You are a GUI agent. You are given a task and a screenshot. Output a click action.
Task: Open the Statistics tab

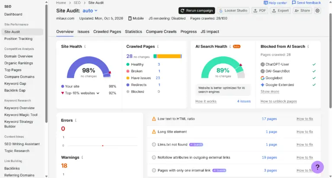(x=134, y=32)
